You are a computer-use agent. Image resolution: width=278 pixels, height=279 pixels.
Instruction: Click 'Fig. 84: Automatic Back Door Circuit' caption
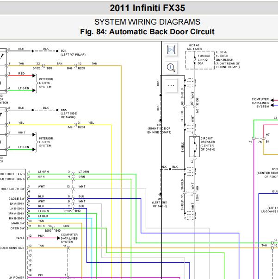click(x=147, y=32)
